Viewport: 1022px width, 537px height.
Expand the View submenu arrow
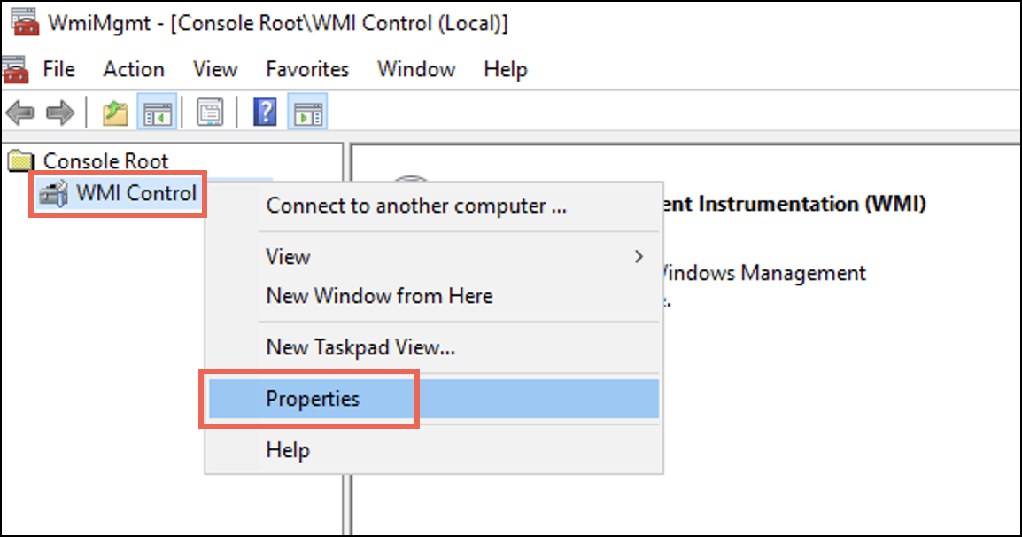pos(639,257)
